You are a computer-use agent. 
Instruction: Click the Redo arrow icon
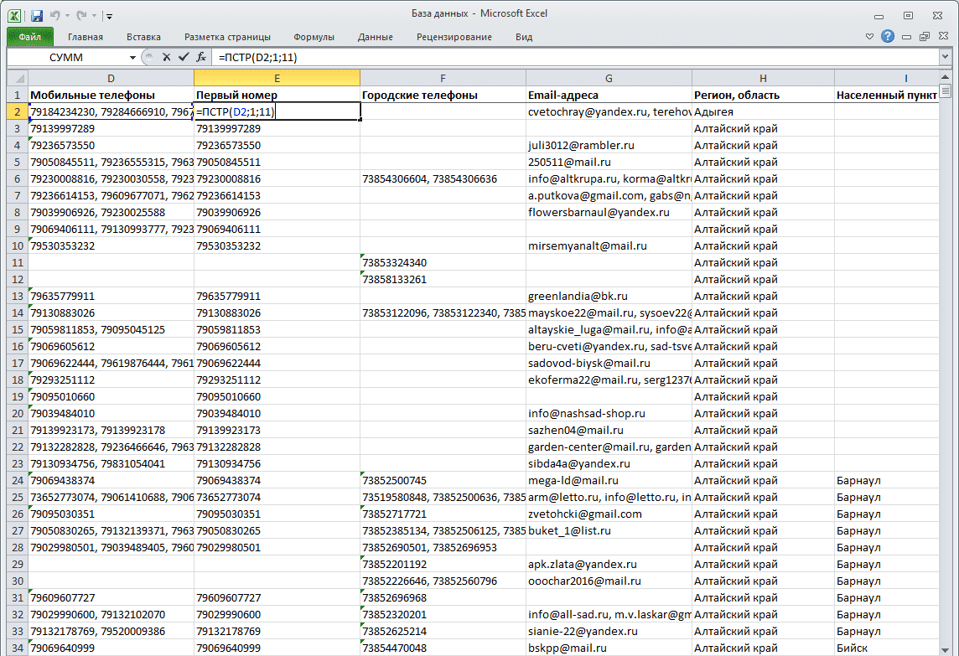click(81, 15)
